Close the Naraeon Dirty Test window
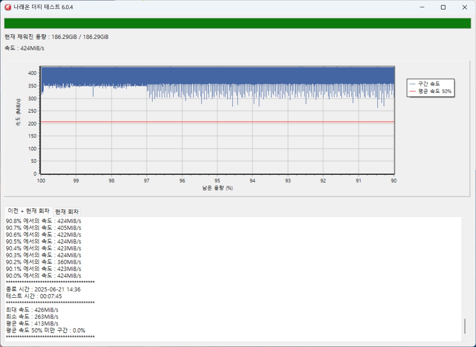Viewport: 476px width, 347px height. (x=465, y=7)
